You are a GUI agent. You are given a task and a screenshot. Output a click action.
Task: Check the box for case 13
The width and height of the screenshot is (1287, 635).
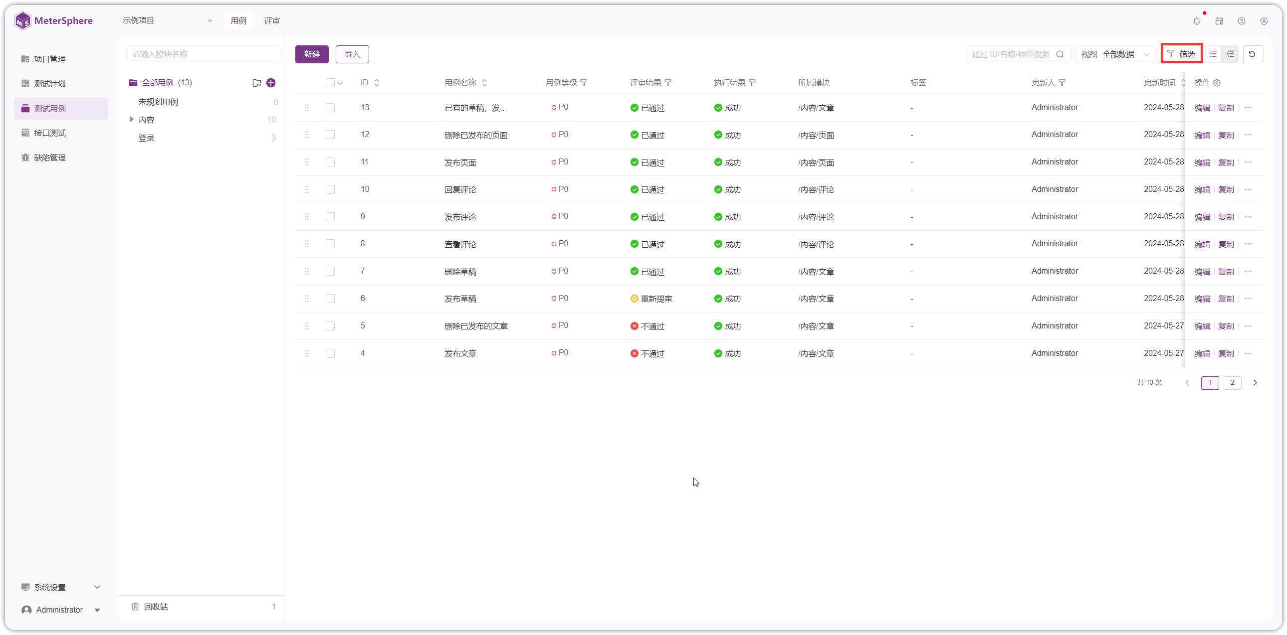(x=330, y=108)
